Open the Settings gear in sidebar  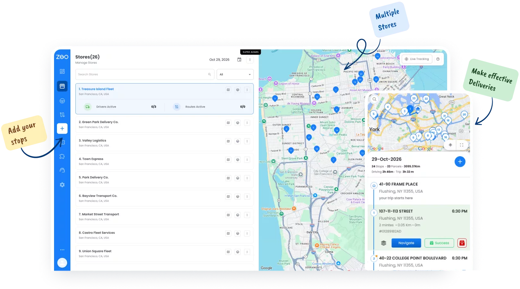(x=62, y=185)
